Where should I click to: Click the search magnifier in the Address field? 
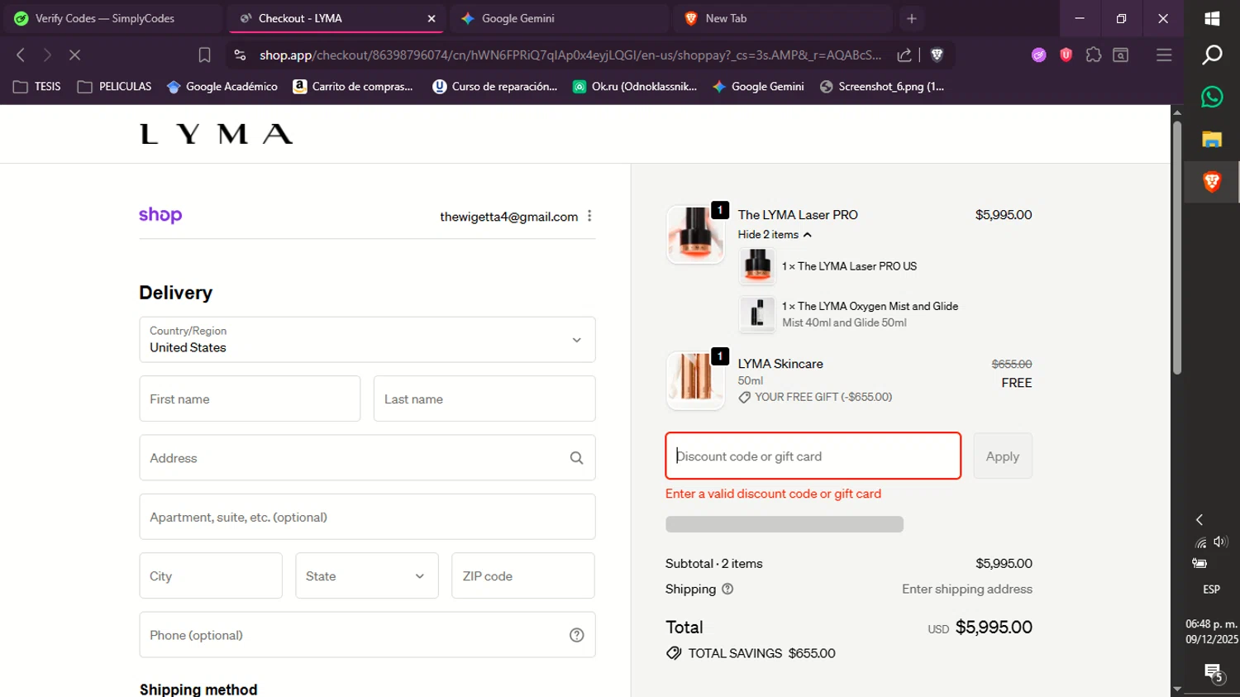tap(576, 458)
